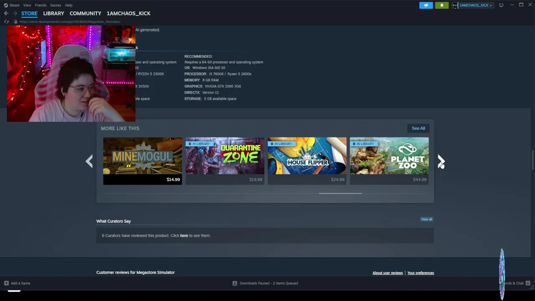This screenshot has width=535, height=301.
Task: Reload the page with the refresh icon
Action: click(x=6, y=21)
